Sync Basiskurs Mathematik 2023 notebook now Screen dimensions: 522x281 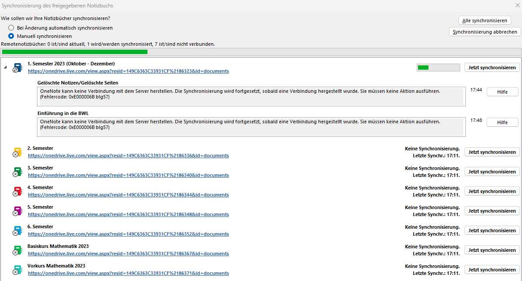(x=492, y=250)
